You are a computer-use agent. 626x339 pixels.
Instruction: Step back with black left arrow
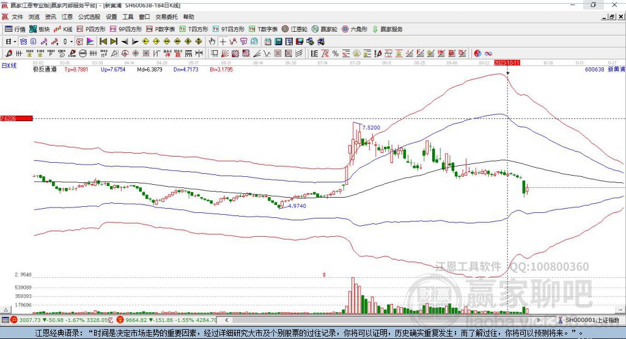point(125,42)
